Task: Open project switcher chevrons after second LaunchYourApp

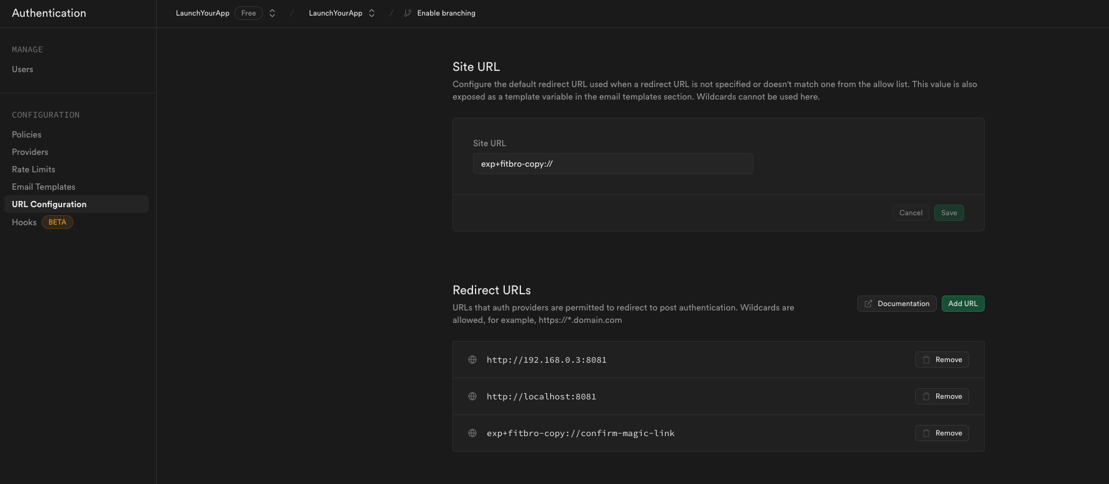Action: [x=372, y=13]
